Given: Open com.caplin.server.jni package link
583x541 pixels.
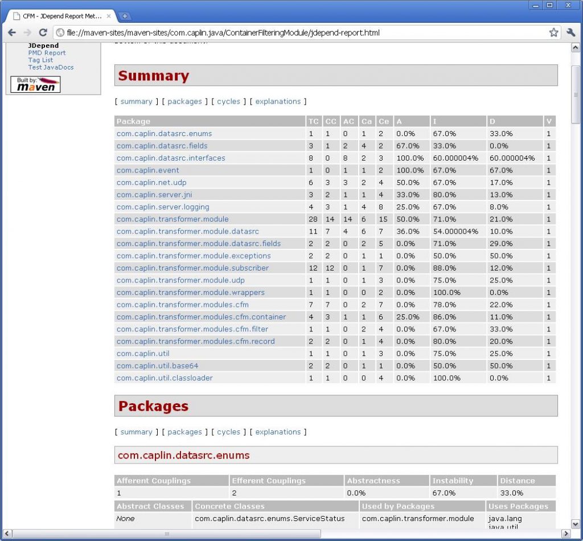Looking at the screenshot, I should click(154, 195).
